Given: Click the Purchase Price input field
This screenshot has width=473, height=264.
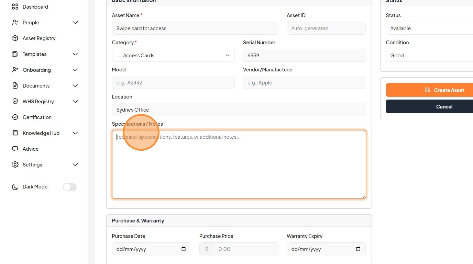Looking at the screenshot, I should pyautogui.click(x=246, y=249).
